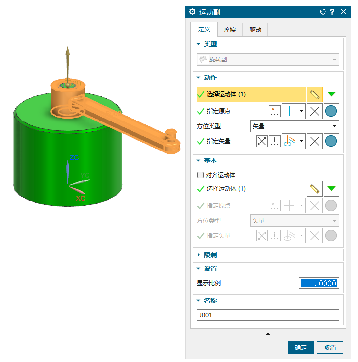Collapse the 设置 section
358x362 pixels.
coord(199,269)
